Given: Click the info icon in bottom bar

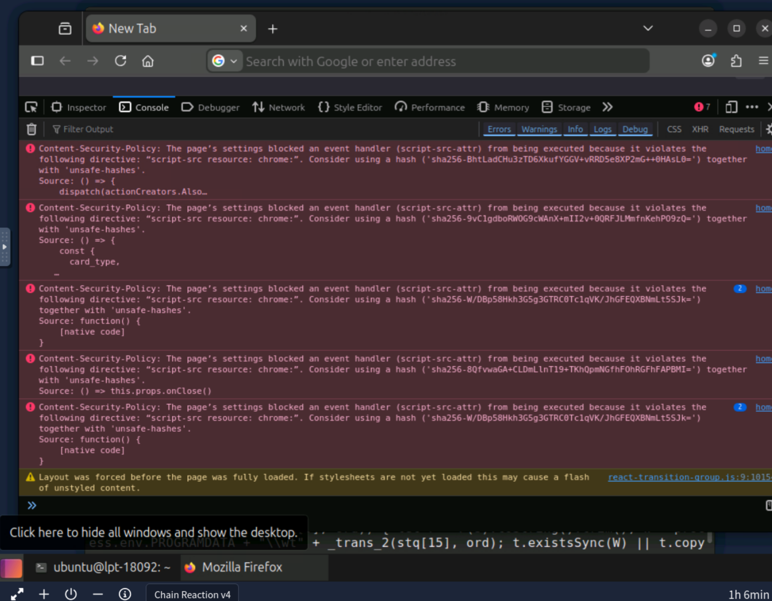Looking at the screenshot, I should [x=125, y=594].
